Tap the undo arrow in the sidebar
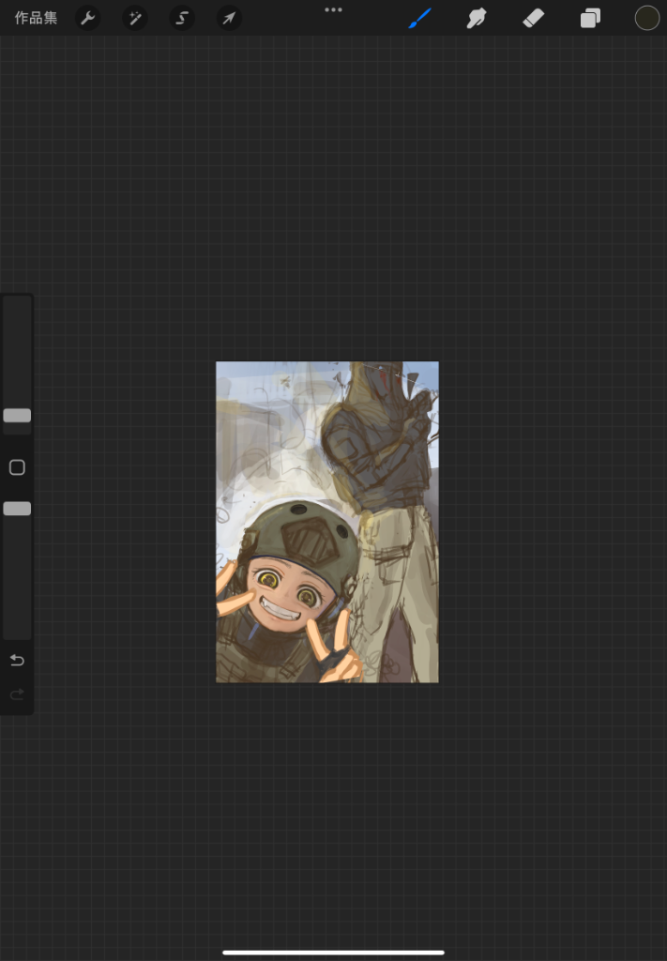 [17, 661]
